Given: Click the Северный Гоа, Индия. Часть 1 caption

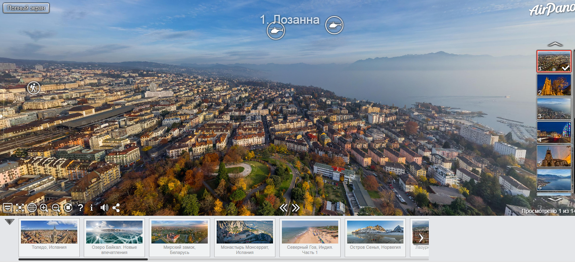Looking at the screenshot, I should pyautogui.click(x=310, y=250).
